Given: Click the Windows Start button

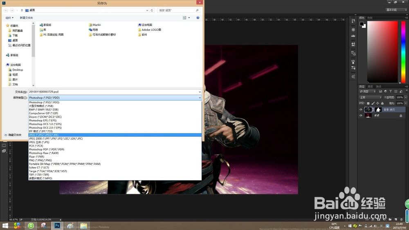Looking at the screenshot, I should [5, 226].
